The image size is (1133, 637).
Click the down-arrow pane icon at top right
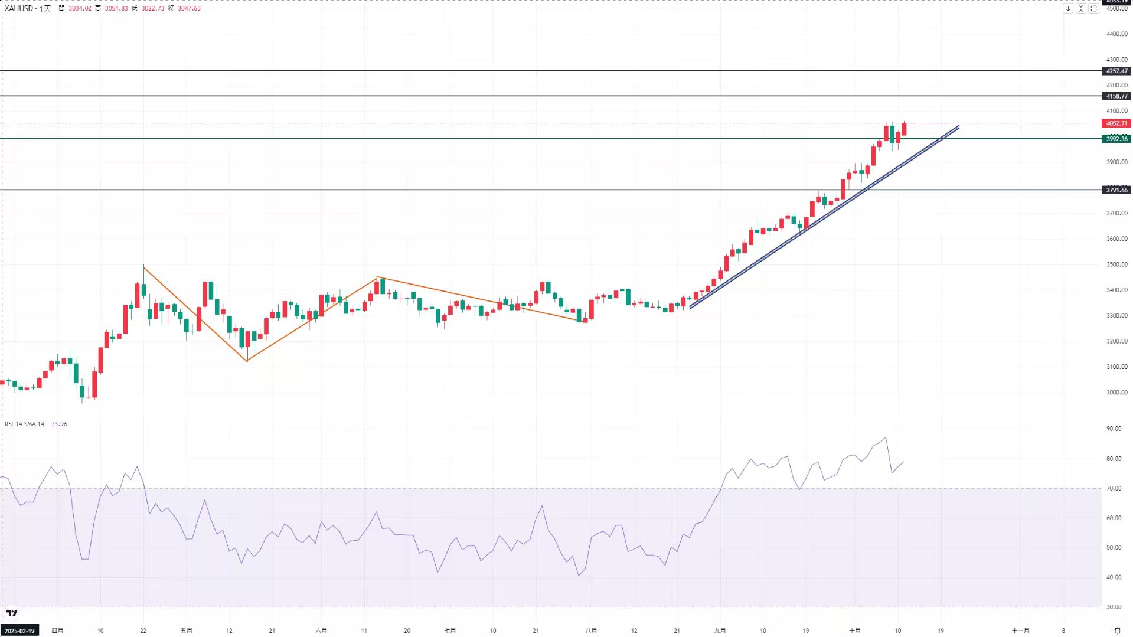1067,9
